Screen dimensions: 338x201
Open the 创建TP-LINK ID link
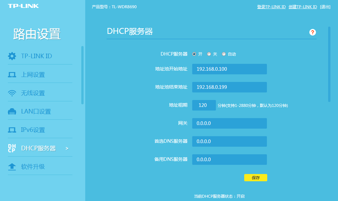(302, 7)
